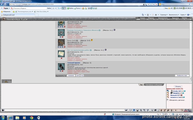The height and width of the screenshot is (120, 193).
Task: Sort items by цене
Action: click(x=78, y=76)
